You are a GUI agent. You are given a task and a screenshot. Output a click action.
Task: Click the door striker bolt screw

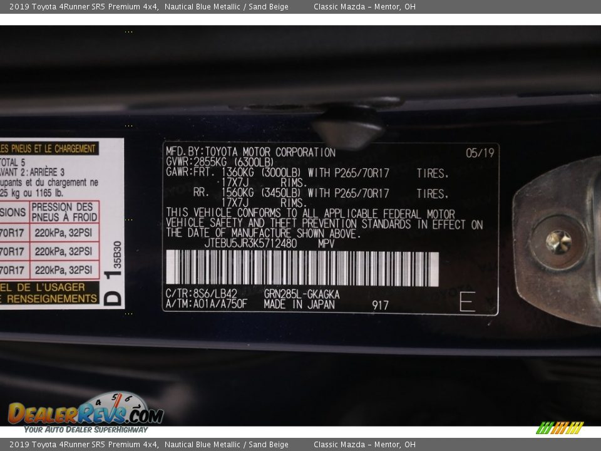(558, 242)
